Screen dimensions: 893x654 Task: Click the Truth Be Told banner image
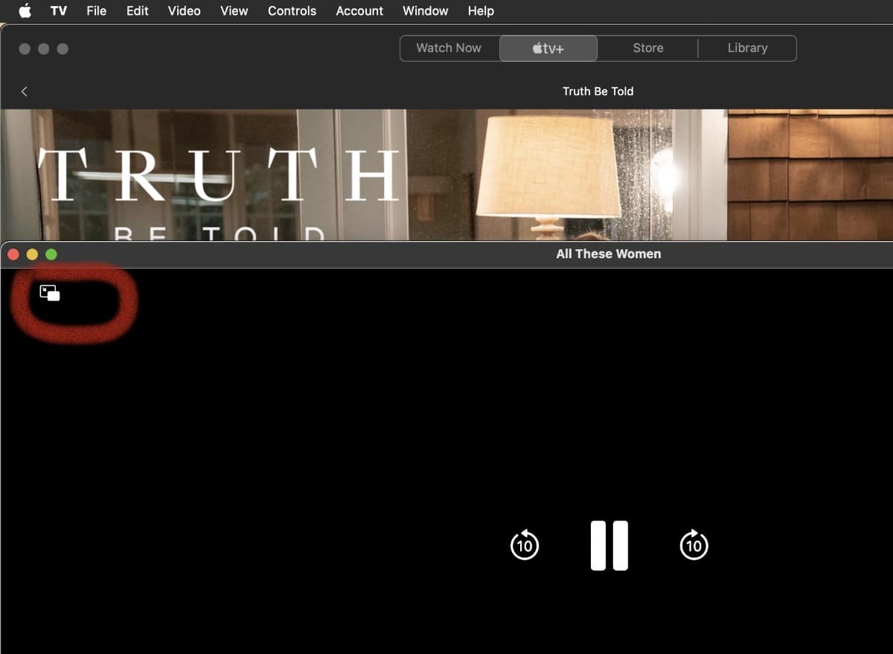coord(446,175)
